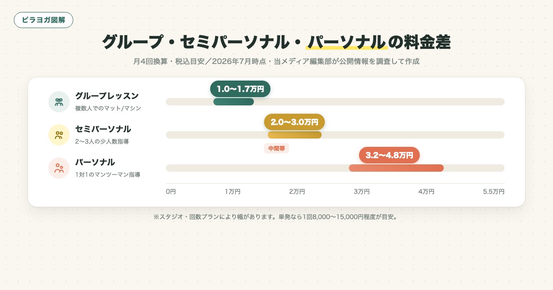
Task: Click the グループレッスン heading
Action: [107, 96]
